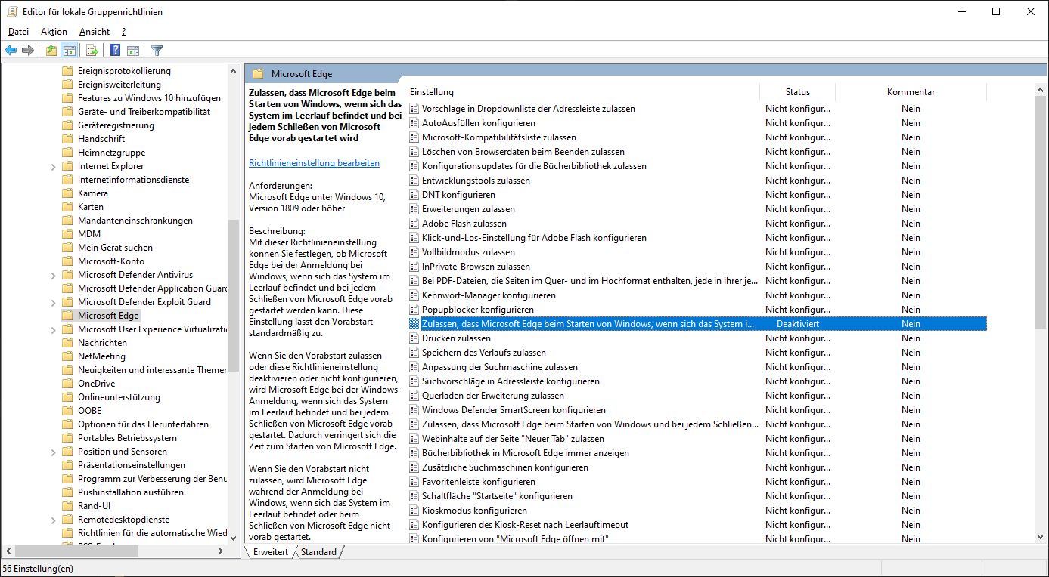Select the Erweiterungen zulassen setting
This screenshot has height=577, width=1049.
468,209
